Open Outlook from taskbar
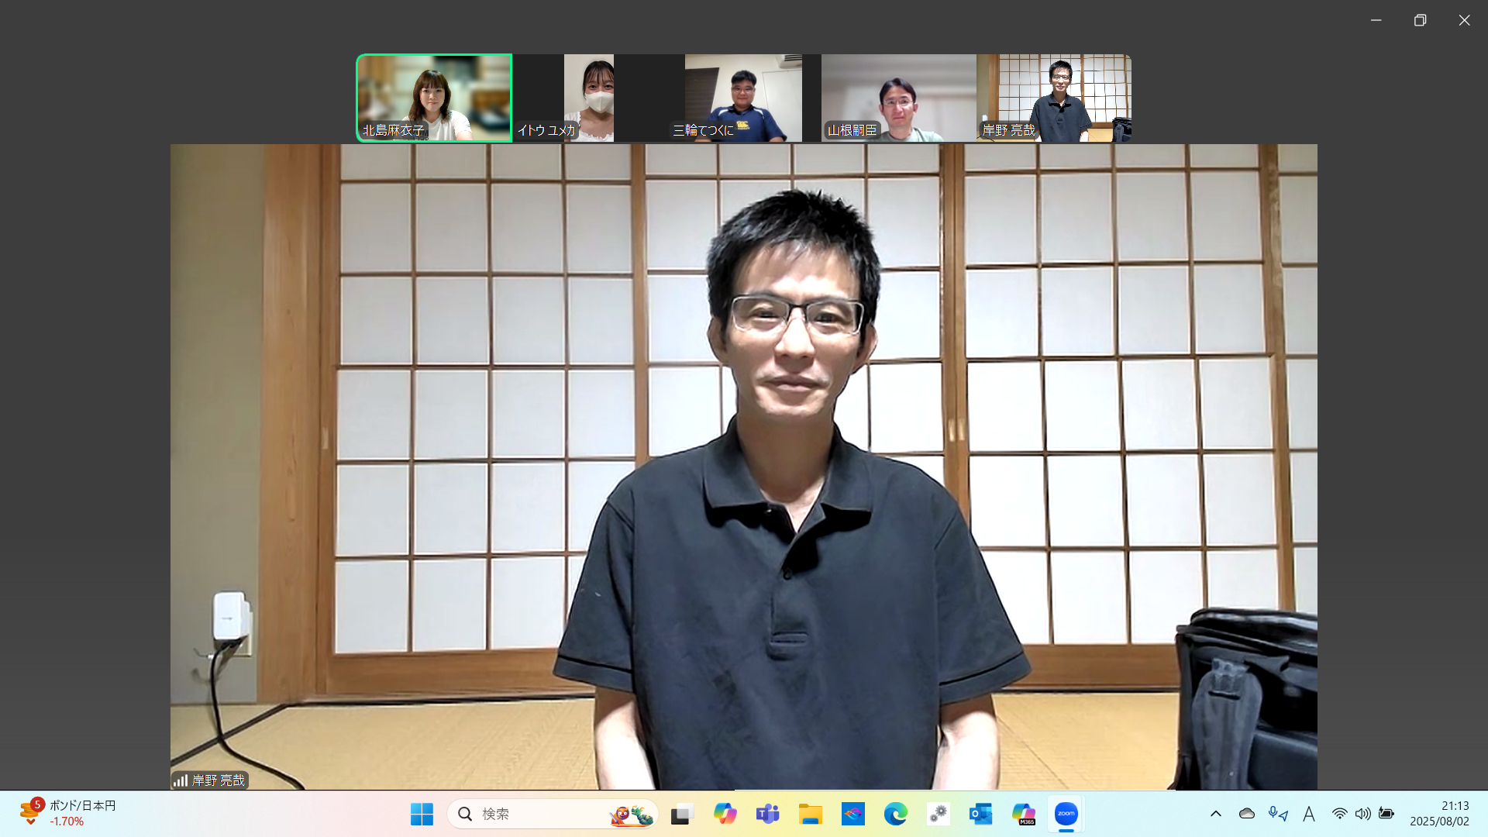 pyautogui.click(x=980, y=814)
